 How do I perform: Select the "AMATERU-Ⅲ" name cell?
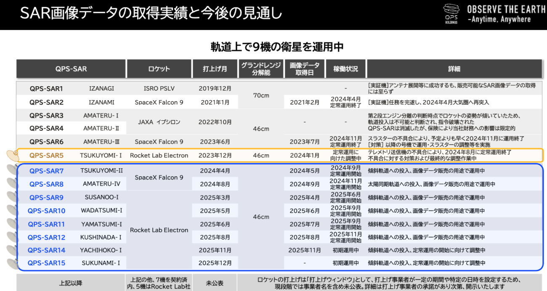pos(101,142)
